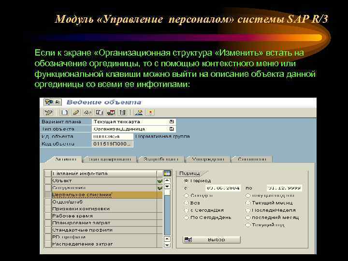Select the Текущий месяц radio button

(x=247, y=203)
